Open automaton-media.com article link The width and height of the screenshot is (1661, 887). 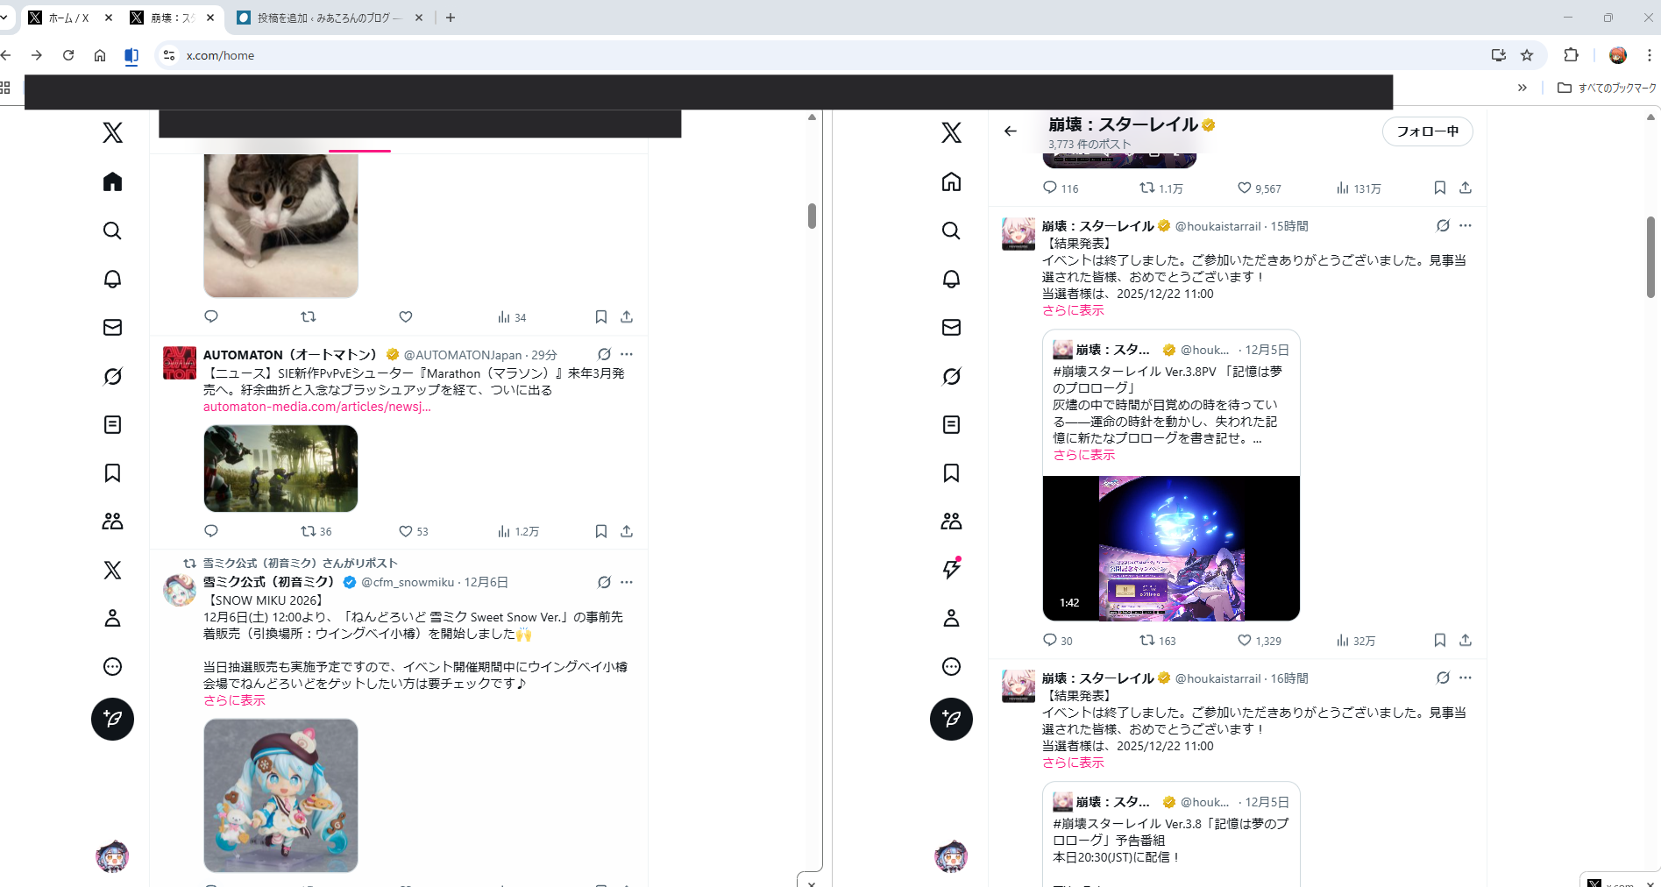(x=316, y=407)
